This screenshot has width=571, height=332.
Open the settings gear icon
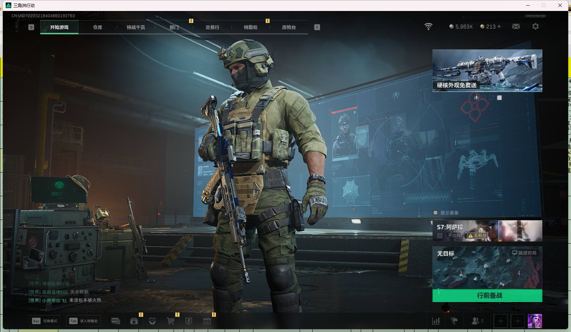535,27
